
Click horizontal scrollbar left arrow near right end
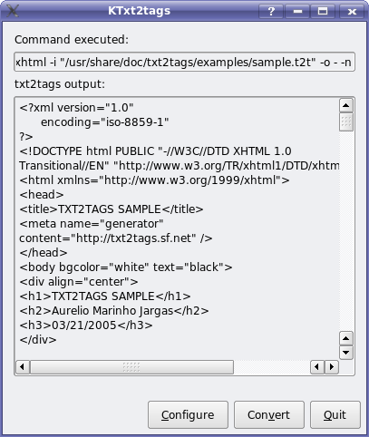[x=317, y=367]
